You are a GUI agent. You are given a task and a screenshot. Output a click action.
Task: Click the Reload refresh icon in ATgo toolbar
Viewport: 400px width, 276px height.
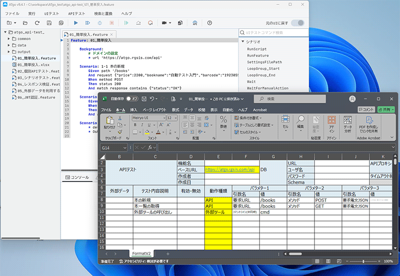[37, 23]
